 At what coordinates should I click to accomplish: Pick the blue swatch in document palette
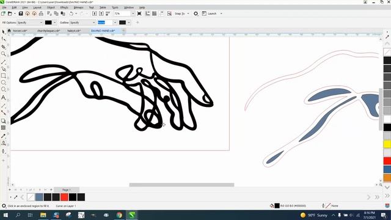coord(39,197)
